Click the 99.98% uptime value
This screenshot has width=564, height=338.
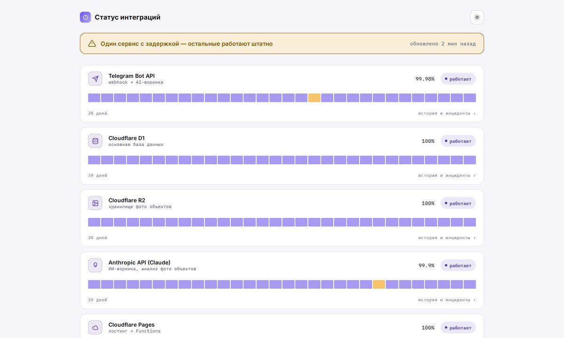click(425, 79)
